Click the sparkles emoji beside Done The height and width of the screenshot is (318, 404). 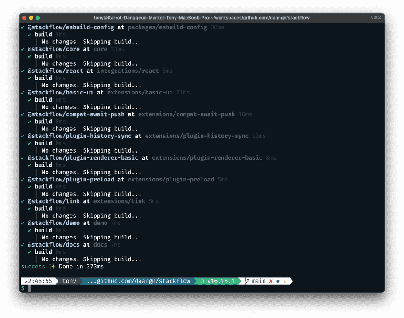[x=52, y=267]
